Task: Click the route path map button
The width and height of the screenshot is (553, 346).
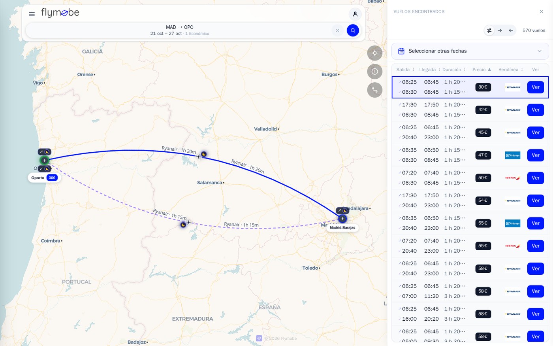Action: click(x=375, y=90)
